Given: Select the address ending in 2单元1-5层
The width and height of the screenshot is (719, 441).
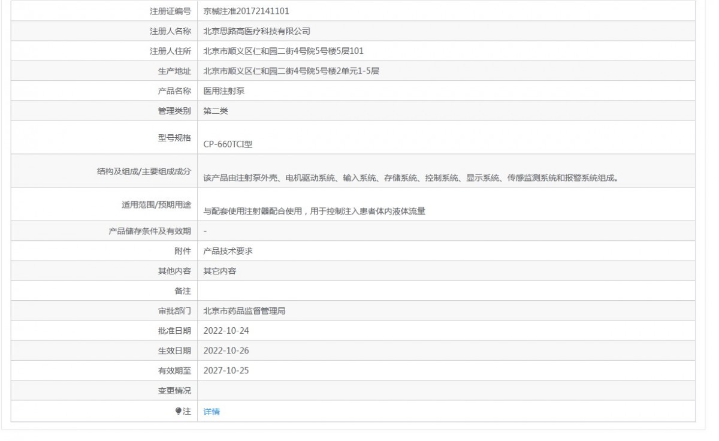Looking at the screenshot, I should [291, 71].
